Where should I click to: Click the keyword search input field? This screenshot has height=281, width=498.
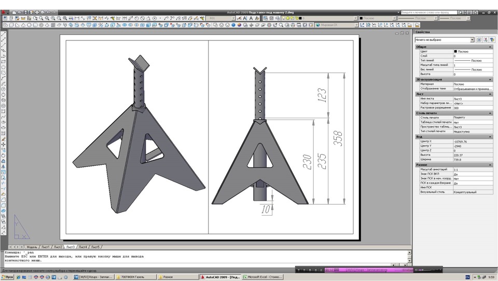(429, 12)
